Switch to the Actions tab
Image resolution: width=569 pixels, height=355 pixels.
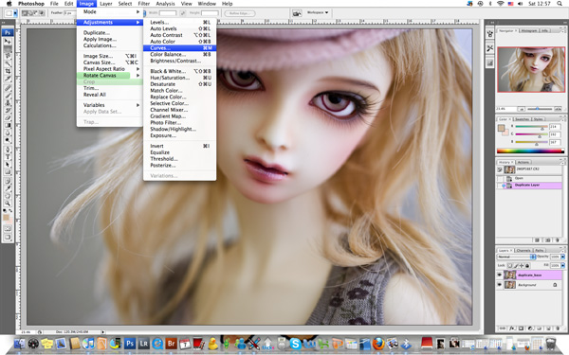coord(523,162)
